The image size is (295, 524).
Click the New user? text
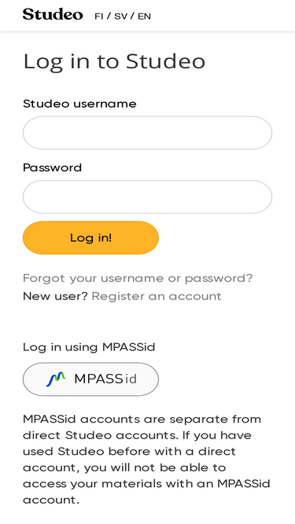point(55,296)
